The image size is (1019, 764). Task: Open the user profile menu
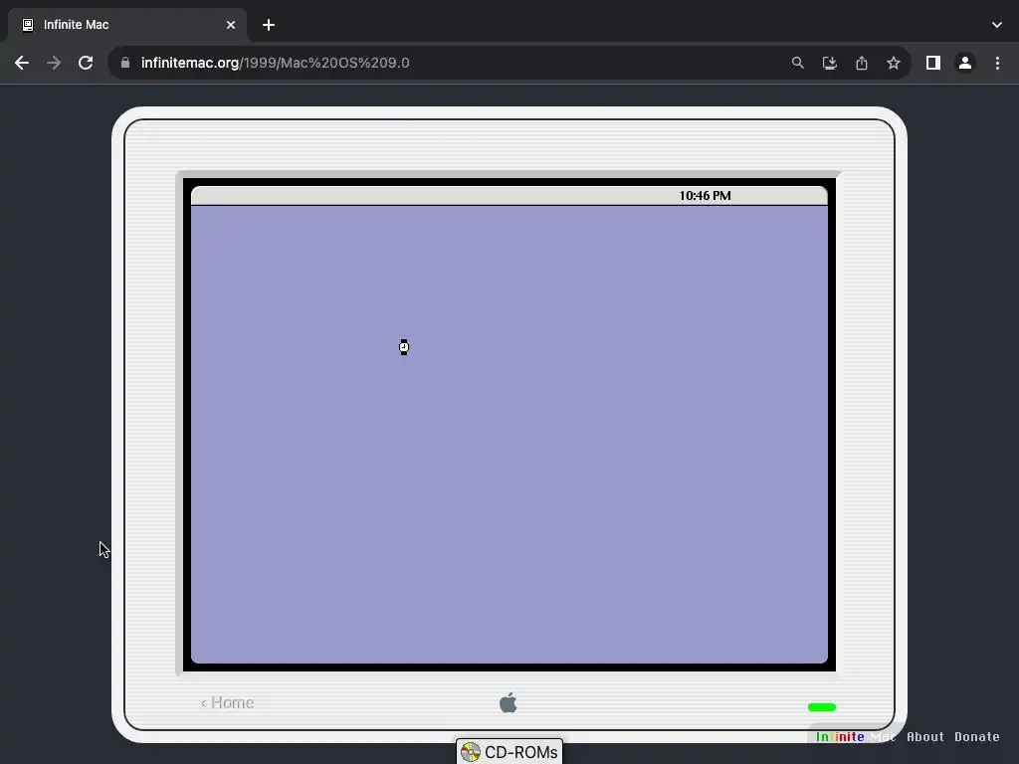pos(965,63)
